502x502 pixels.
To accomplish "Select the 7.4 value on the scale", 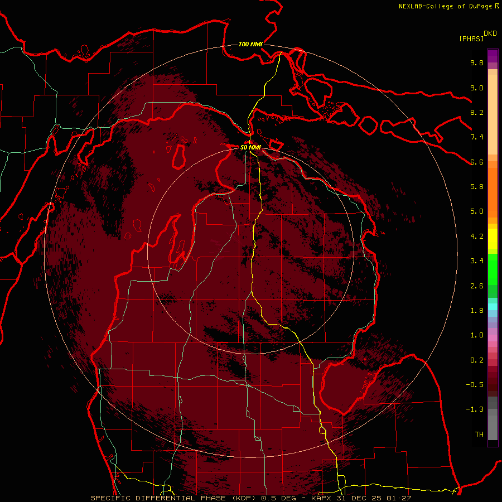I will [x=477, y=137].
